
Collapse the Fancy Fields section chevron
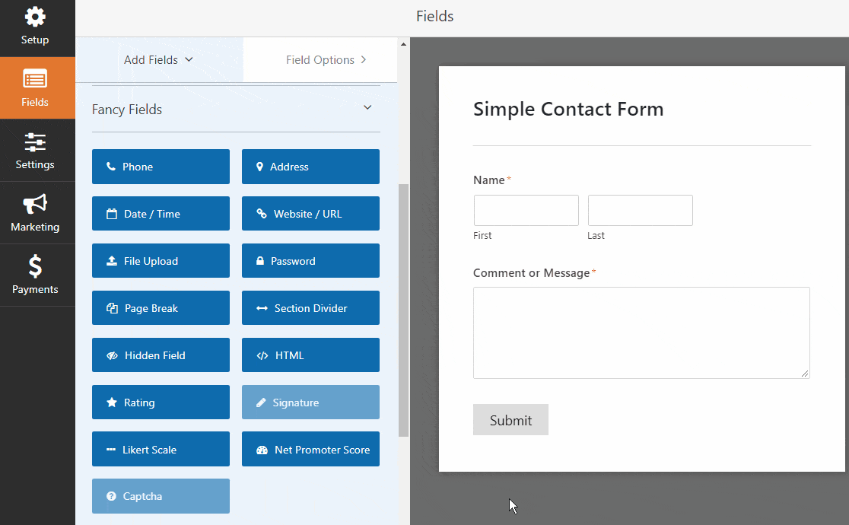pyautogui.click(x=367, y=108)
